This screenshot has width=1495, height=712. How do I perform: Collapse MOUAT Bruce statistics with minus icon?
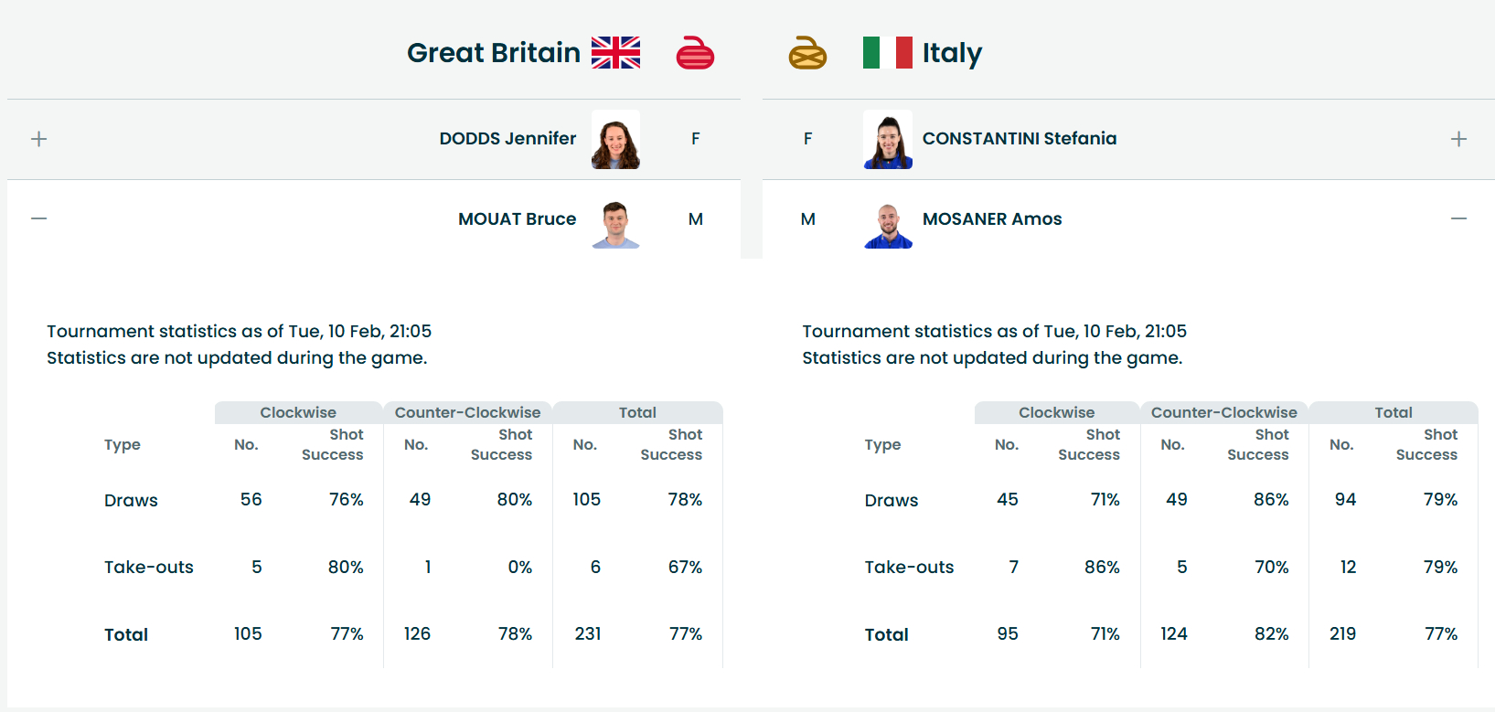[x=38, y=218]
